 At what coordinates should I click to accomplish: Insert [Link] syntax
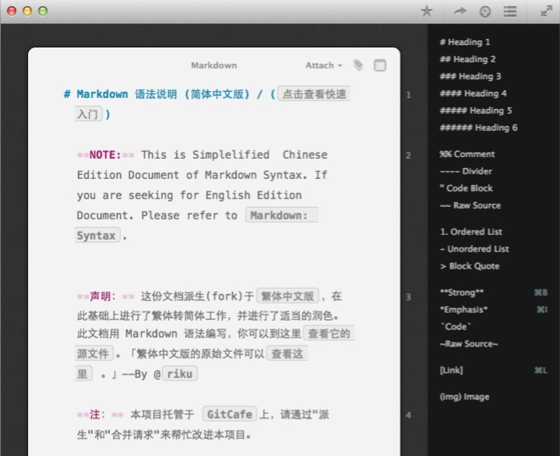click(x=452, y=370)
